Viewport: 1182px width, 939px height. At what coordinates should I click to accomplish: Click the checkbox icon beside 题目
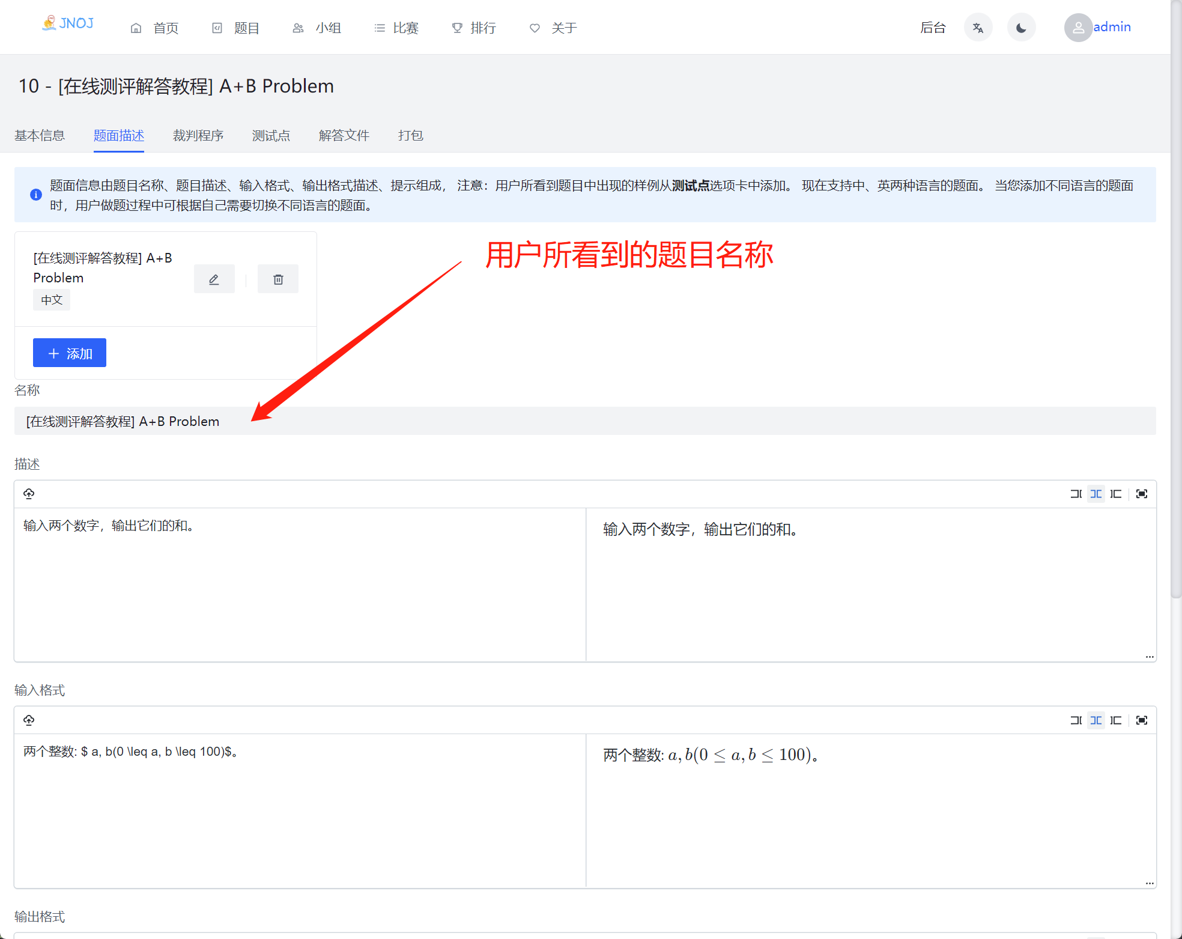[217, 28]
